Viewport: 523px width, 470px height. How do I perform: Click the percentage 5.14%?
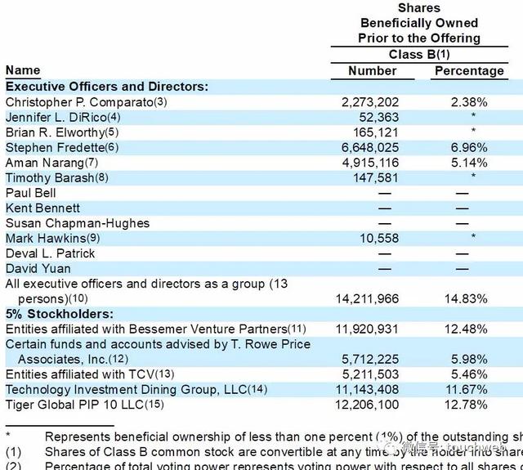pos(469,163)
